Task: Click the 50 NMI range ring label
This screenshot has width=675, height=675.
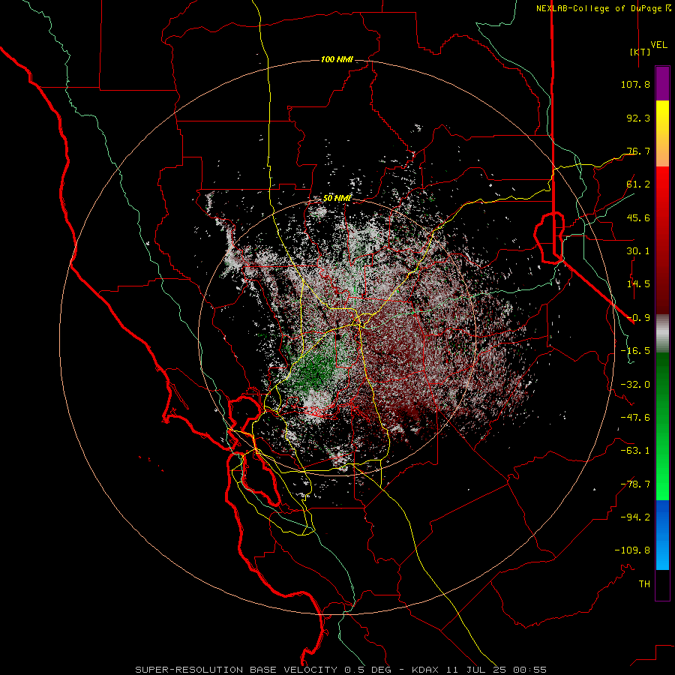Action: tap(337, 198)
